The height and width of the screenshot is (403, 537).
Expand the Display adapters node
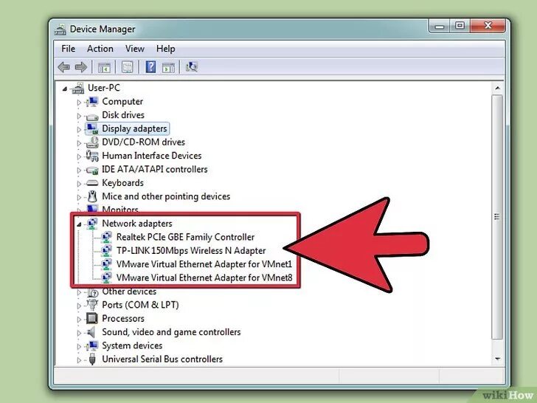79,129
